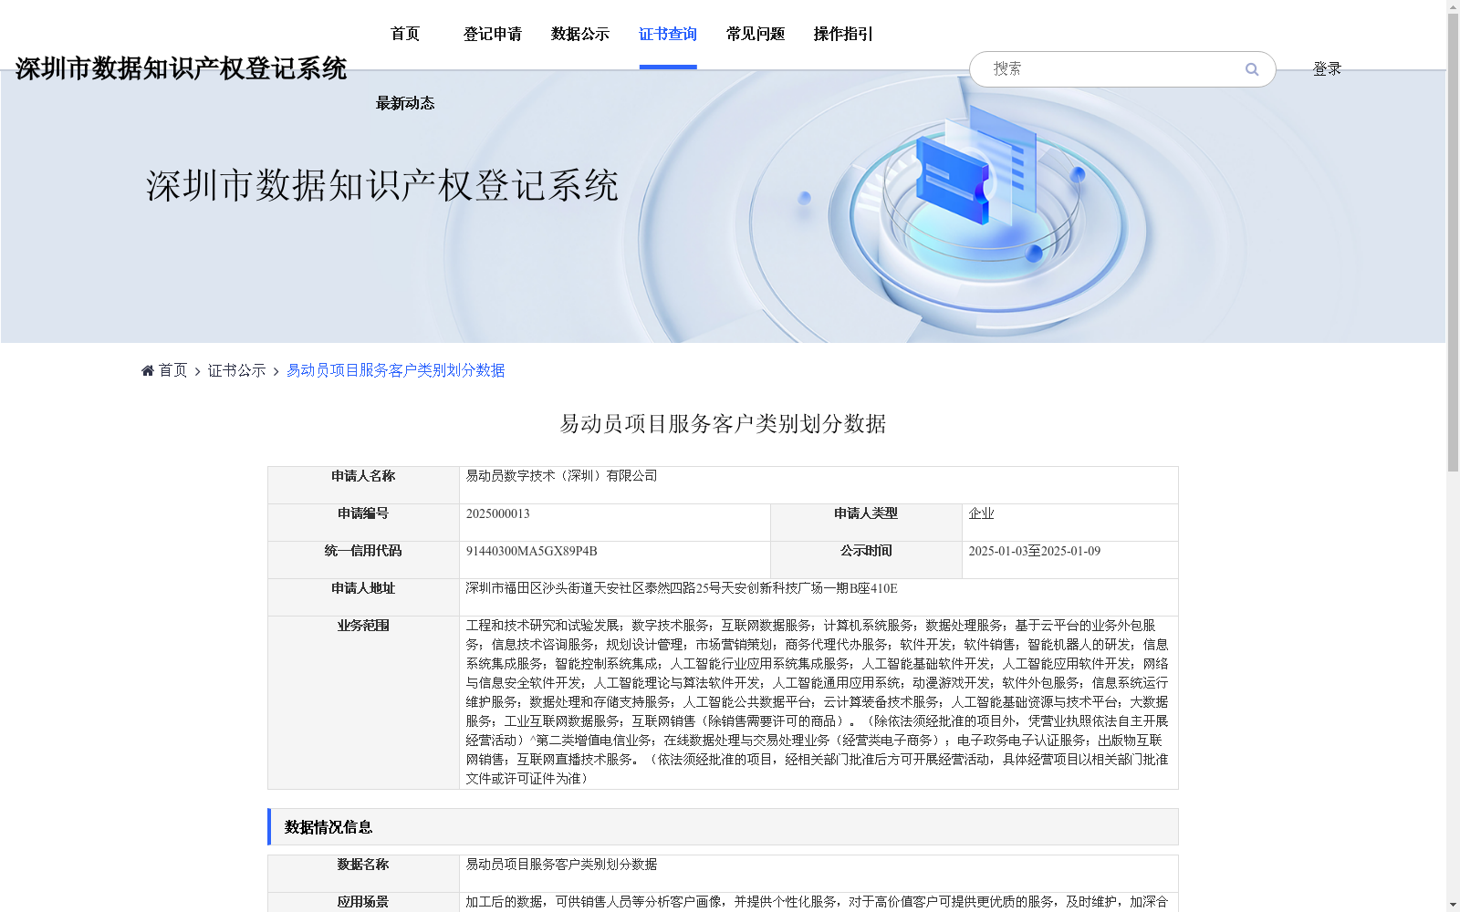Open the 首页 navigation menu item
The width and height of the screenshot is (1460, 912).
tap(405, 35)
